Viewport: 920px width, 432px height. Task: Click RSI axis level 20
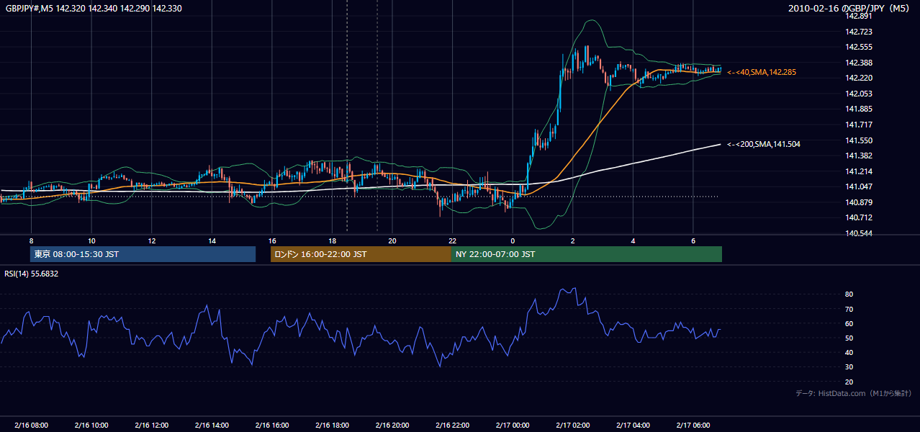pos(849,382)
